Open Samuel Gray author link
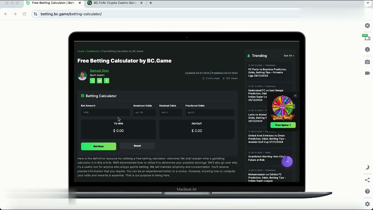373x210 pixels. pyautogui.click(x=99, y=71)
